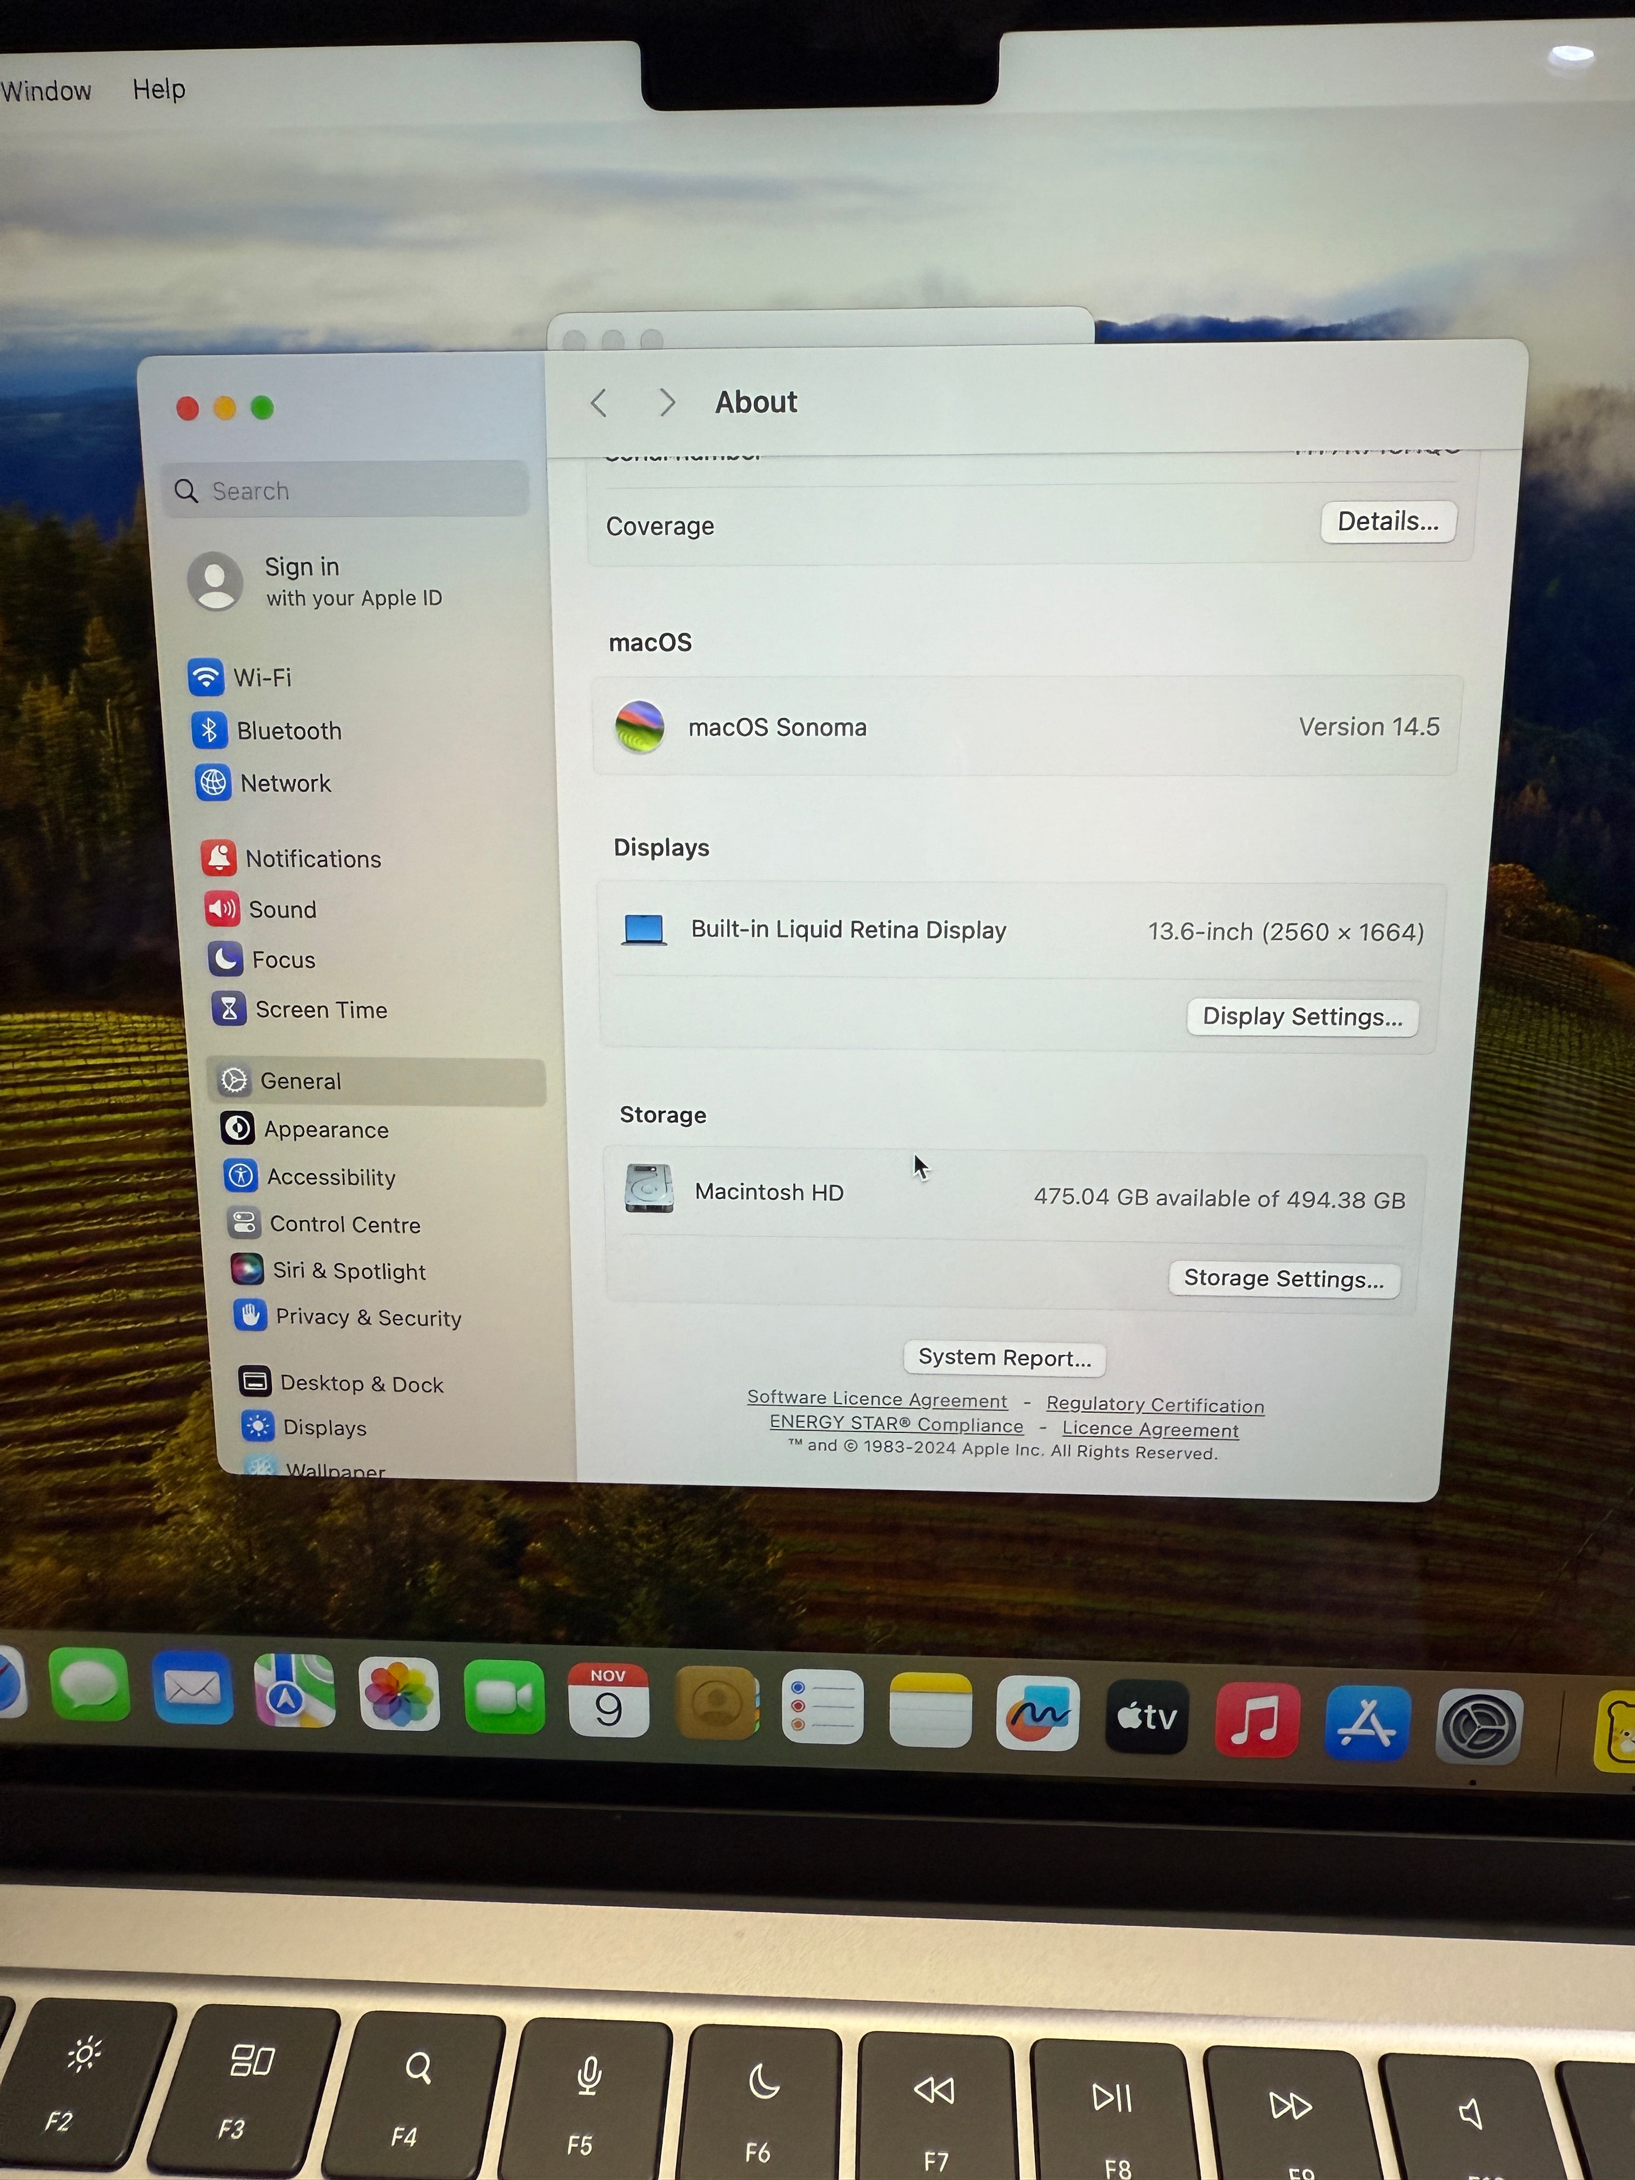Open Accessibility settings

[x=310, y=1176]
